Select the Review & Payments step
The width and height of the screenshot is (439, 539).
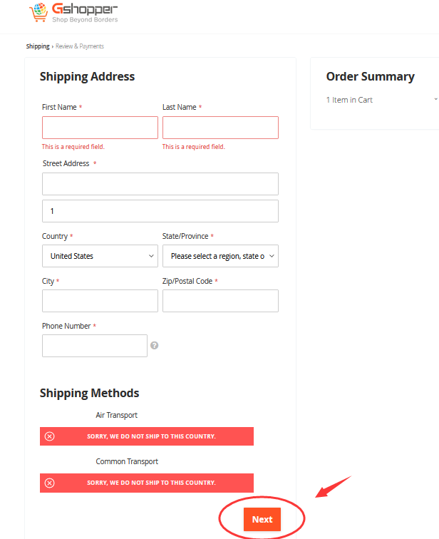(80, 46)
